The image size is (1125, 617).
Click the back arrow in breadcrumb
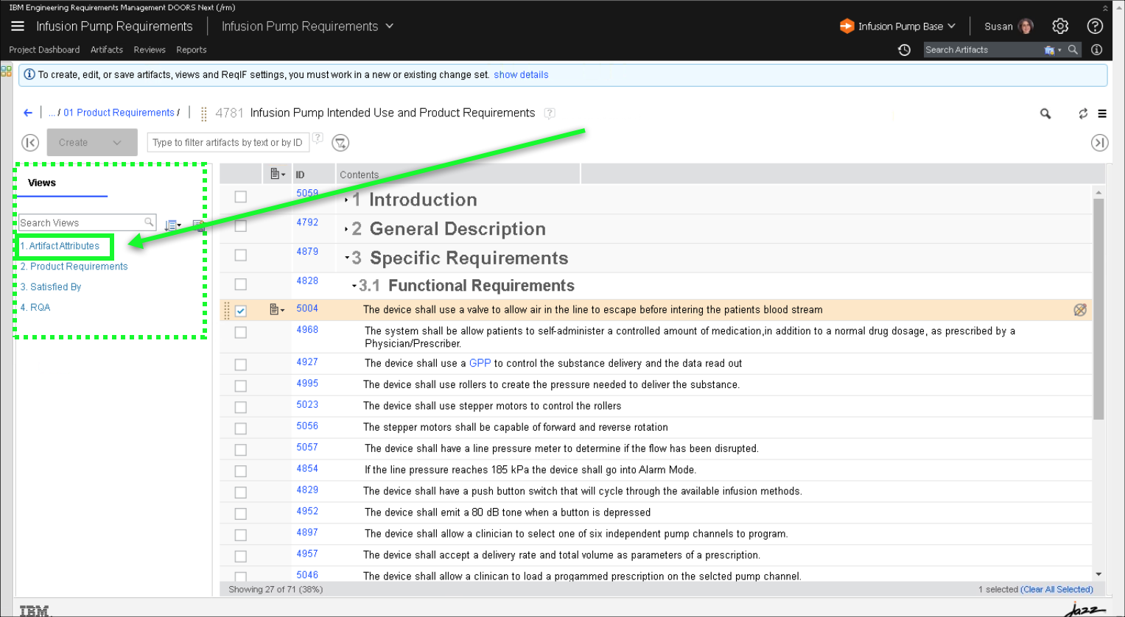coord(28,113)
